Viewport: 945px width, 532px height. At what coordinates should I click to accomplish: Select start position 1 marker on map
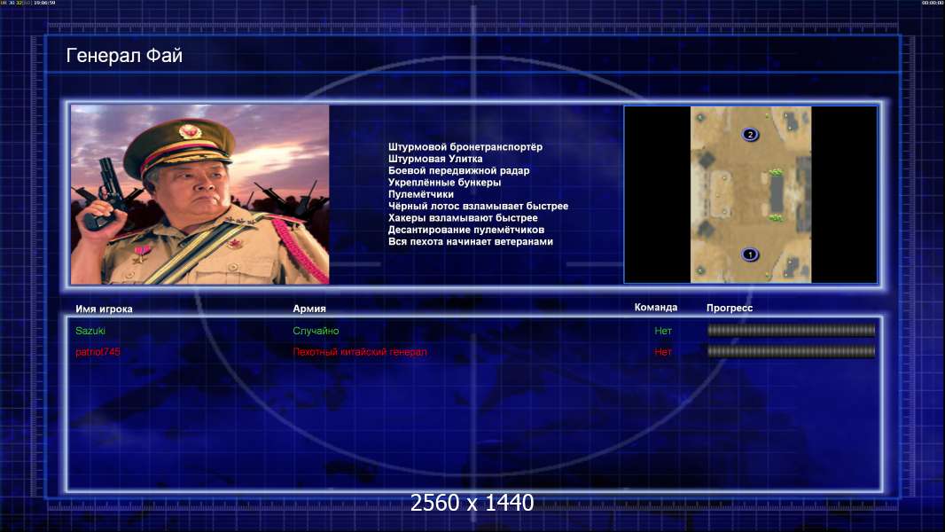coord(750,254)
